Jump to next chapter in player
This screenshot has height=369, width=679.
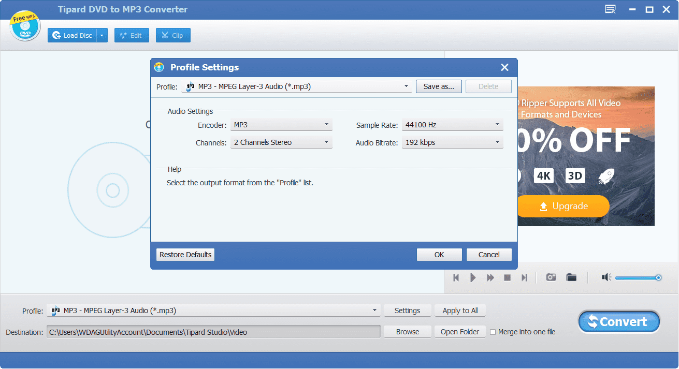(x=524, y=278)
